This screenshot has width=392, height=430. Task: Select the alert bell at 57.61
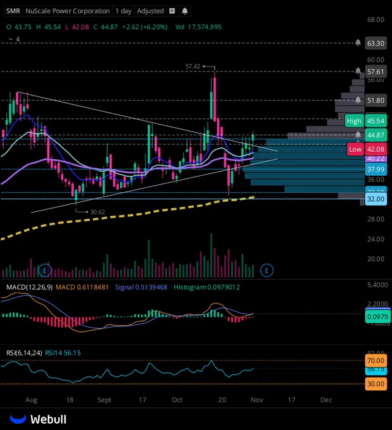(358, 71)
